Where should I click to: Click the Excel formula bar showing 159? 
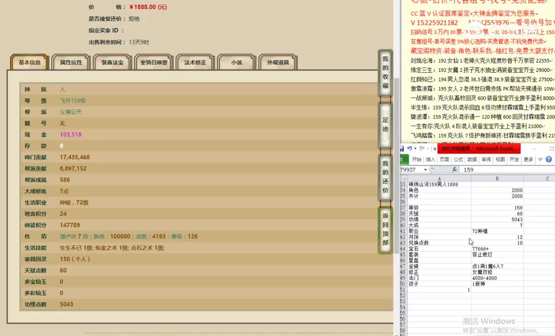pos(508,170)
